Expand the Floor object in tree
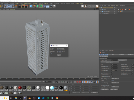This screenshot has width=134, height=100. [101, 10]
